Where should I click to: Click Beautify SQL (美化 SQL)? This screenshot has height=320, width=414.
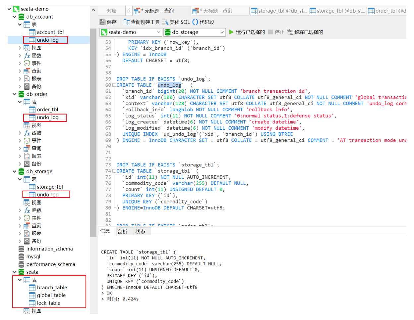(176, 22)
